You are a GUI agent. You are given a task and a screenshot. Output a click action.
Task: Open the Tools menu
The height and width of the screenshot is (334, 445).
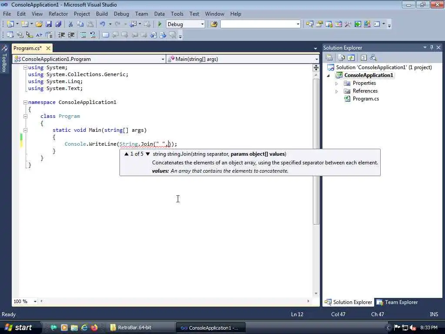pyautogui.click(x=177, y=13)
